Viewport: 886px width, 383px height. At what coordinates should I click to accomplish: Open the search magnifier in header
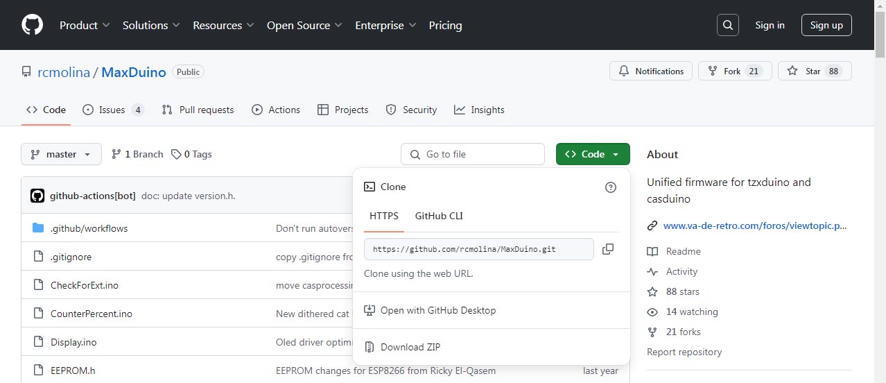click(727, 25)
